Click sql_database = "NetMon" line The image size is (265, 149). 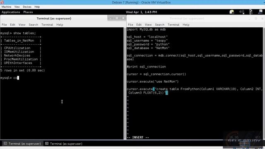[x=148, y=48]
